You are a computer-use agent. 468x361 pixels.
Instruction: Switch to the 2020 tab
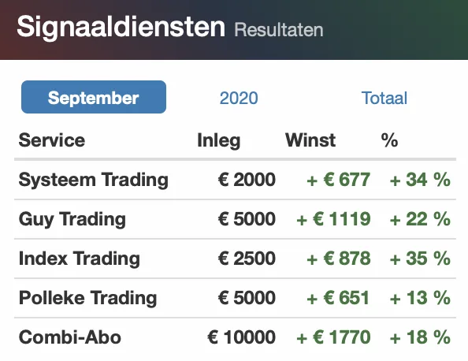239,98
